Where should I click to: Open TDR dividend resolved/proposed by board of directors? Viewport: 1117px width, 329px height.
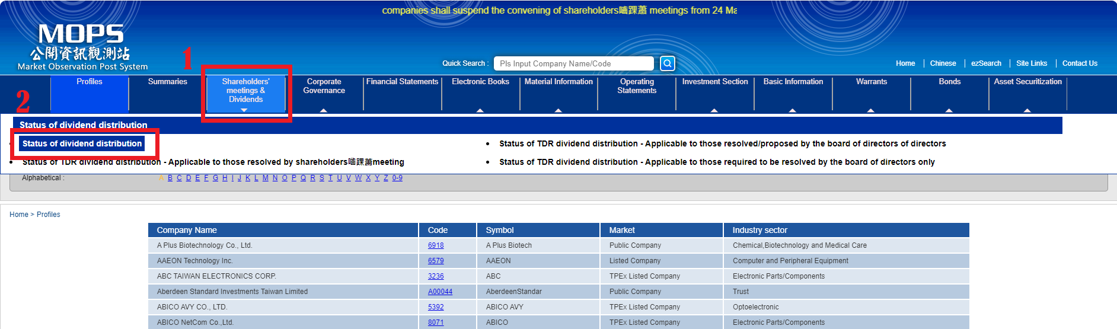pyautogui.click(x=723, y=143)
